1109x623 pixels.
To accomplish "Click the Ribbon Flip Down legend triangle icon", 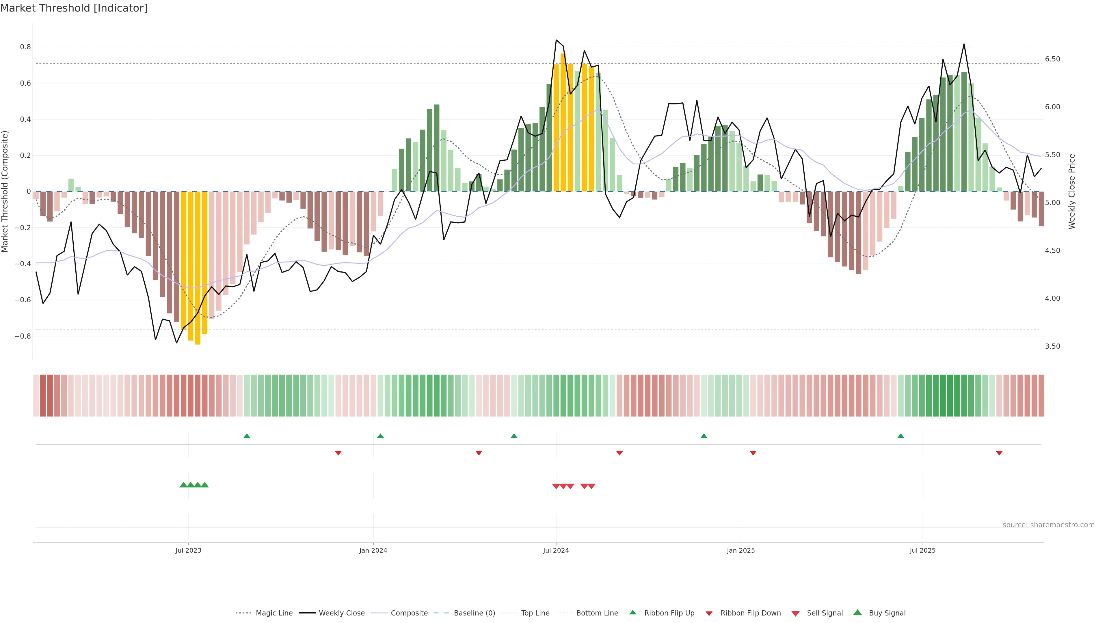I will pos(709,613).
